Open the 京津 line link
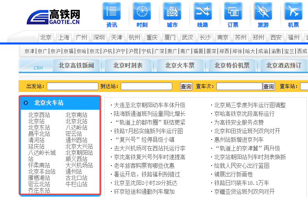This screenshot has width=308, height=197. pyautogui.click(x=30, y=51)
